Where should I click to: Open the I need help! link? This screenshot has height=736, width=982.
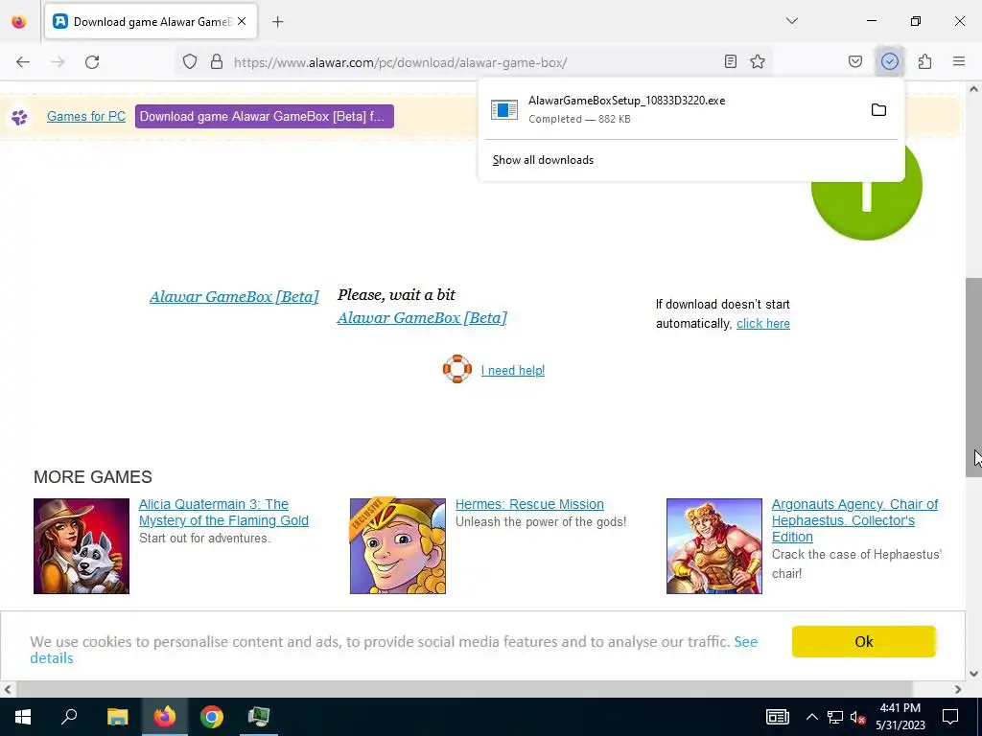tap(513, 371)
